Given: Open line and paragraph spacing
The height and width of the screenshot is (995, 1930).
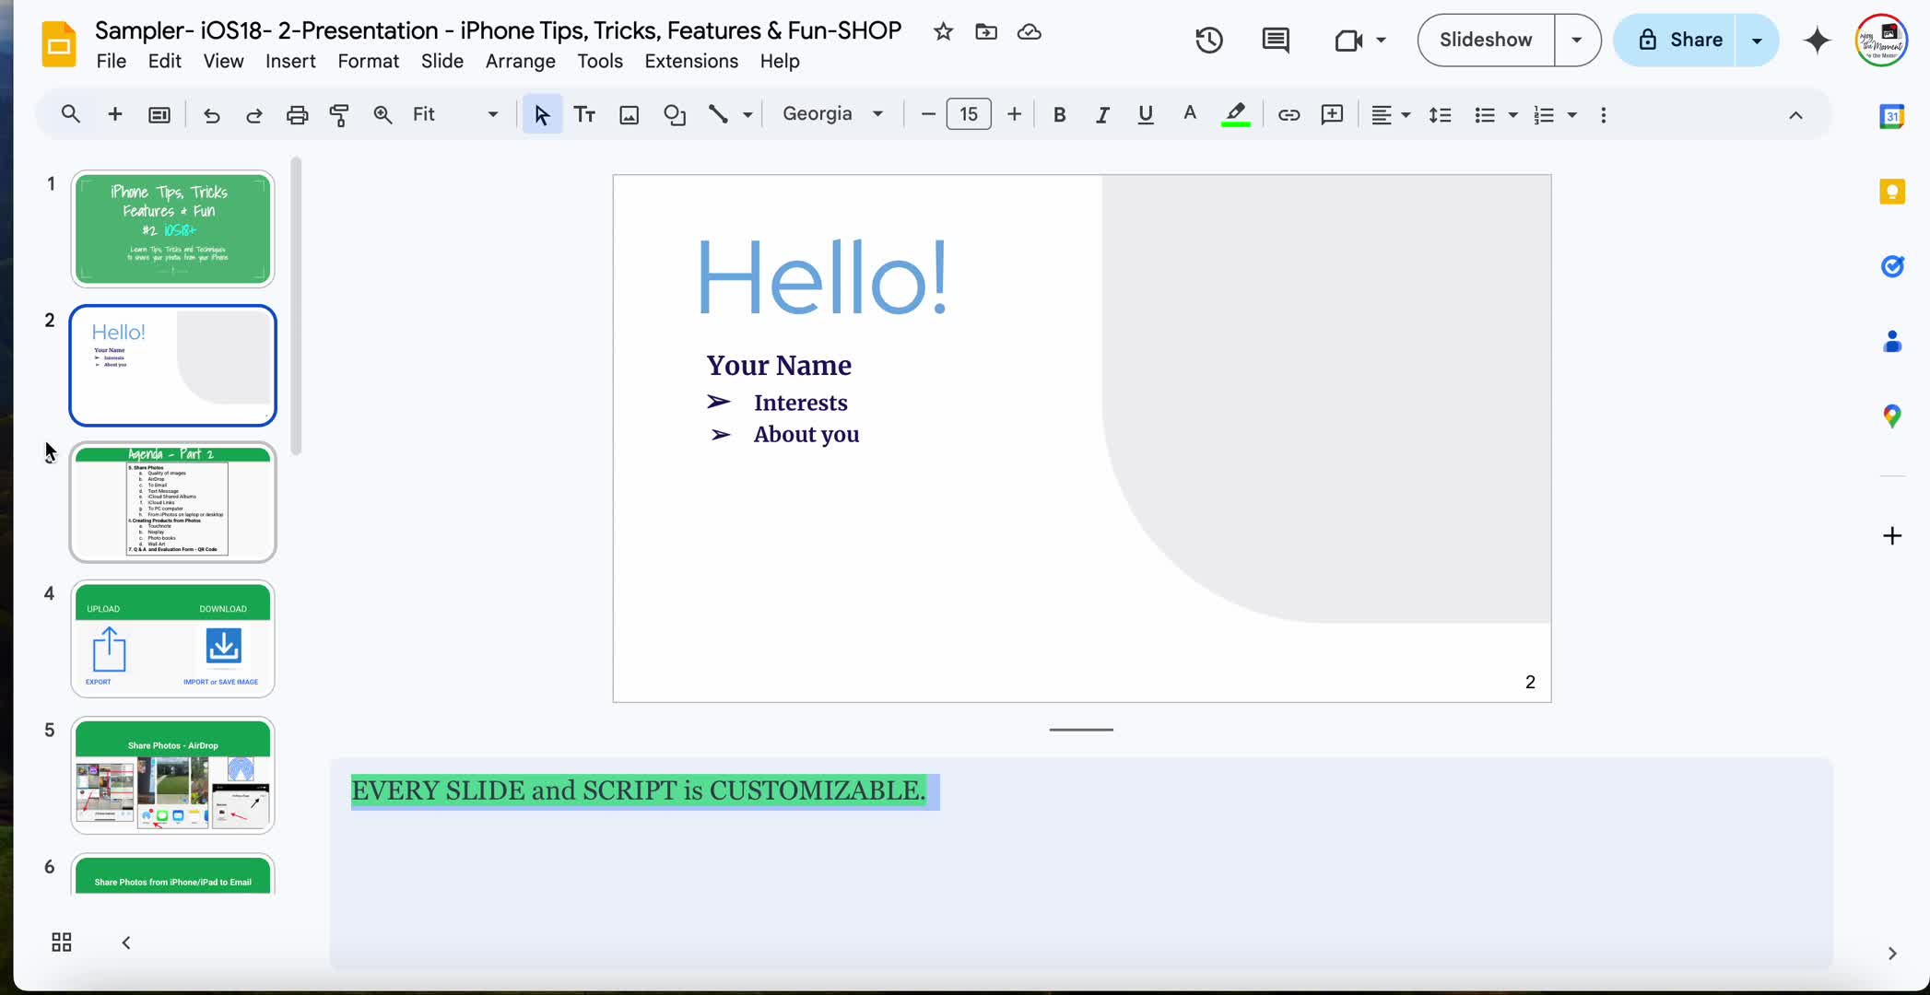Looking at the screenshot, I should click(x=1440, y=114).
